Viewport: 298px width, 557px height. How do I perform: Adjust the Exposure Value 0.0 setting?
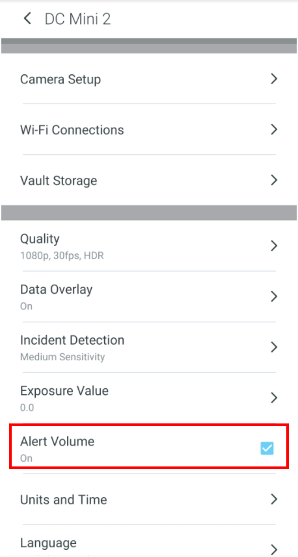pyautogui.click(x=149, y=398)
